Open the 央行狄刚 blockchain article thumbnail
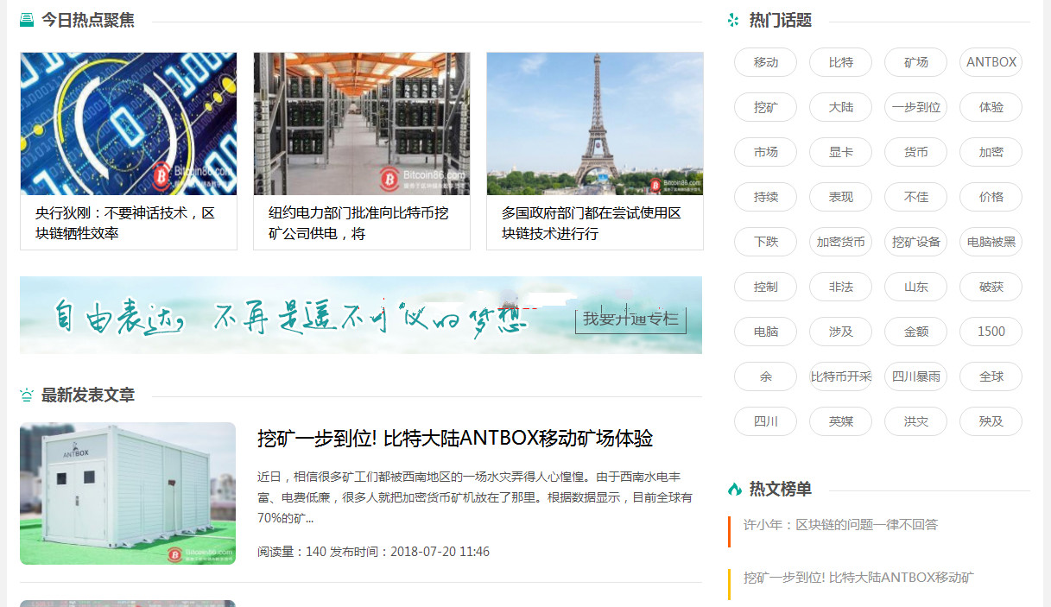The height and width of the screenshot is (607, 1051). point(129,123)
